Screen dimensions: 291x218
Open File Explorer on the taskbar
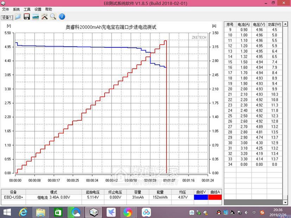(x=41, y=212)
